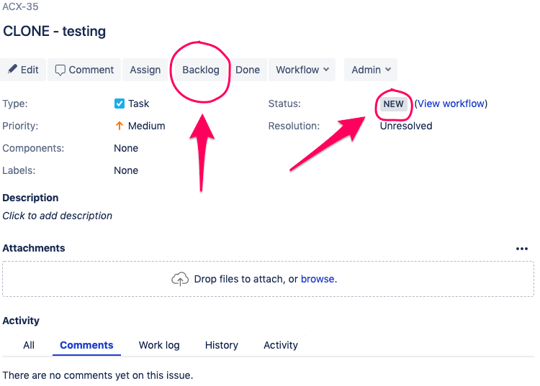The height and width of the screenshot is (386, 540).
Task: Click the cloud upload icon in attachments
Action: tap(180, 279)
